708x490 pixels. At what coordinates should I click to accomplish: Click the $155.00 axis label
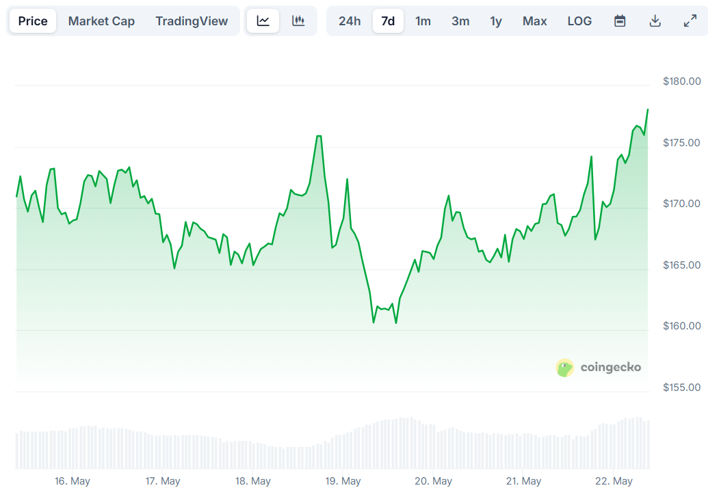[681, 387]
